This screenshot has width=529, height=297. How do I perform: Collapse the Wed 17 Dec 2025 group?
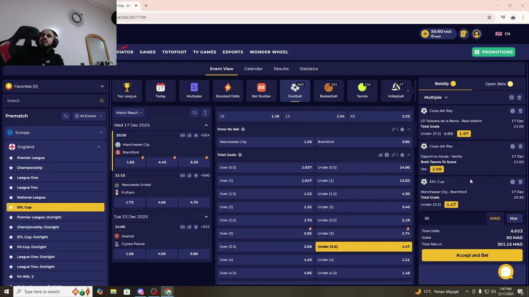(206, 125)
